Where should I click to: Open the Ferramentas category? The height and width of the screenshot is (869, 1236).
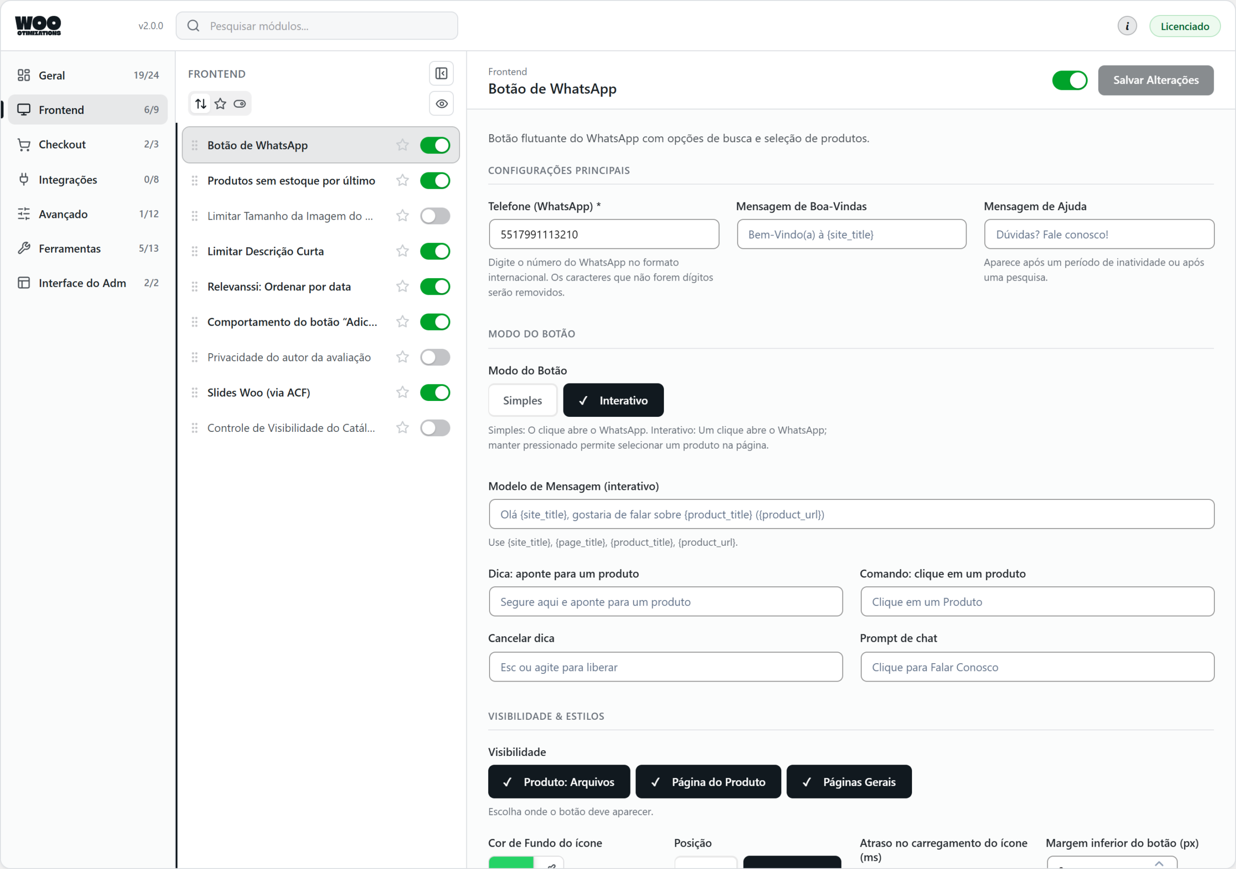(88, 248)
